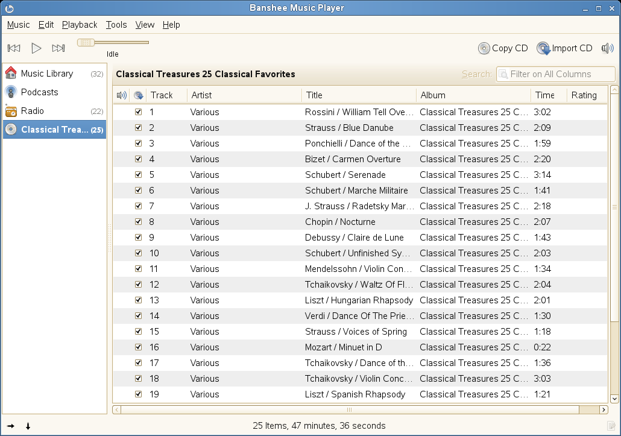
Task: Select the title 'J. Strauss / Radetsky Mar…'
Action: click(359, 206)
